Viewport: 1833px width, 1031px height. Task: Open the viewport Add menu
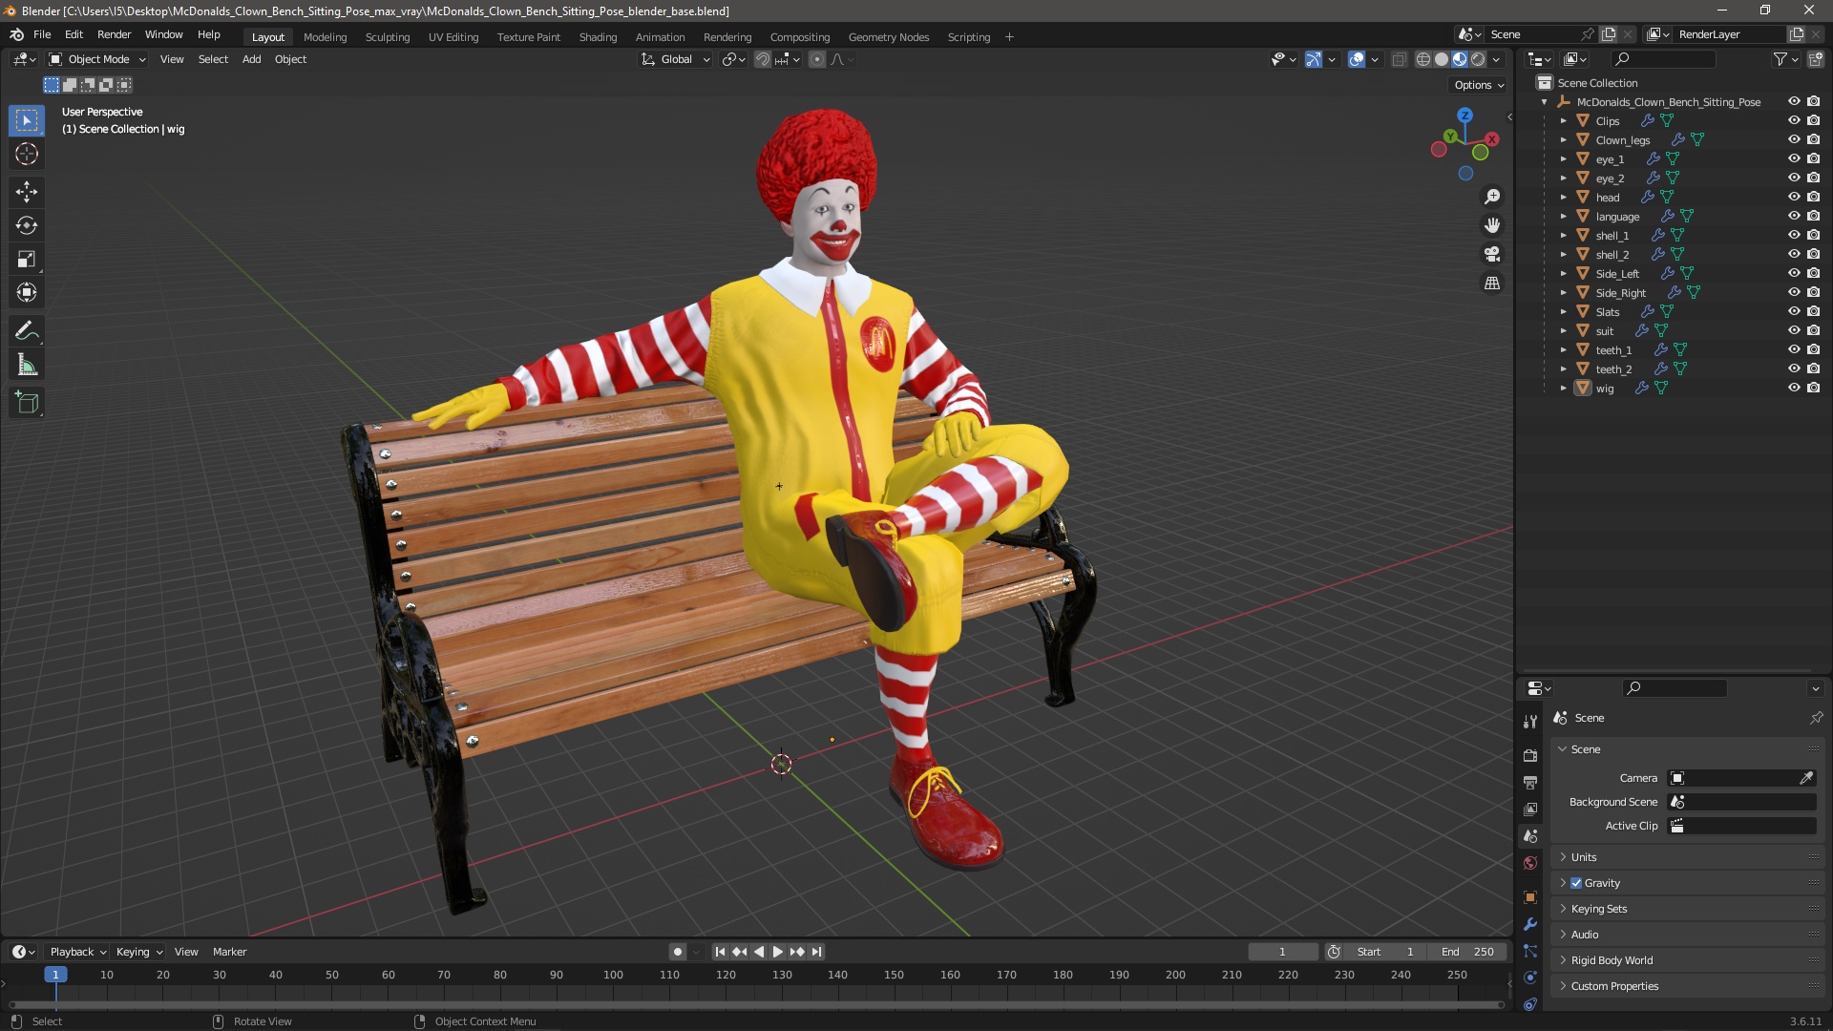coord(251,59)
